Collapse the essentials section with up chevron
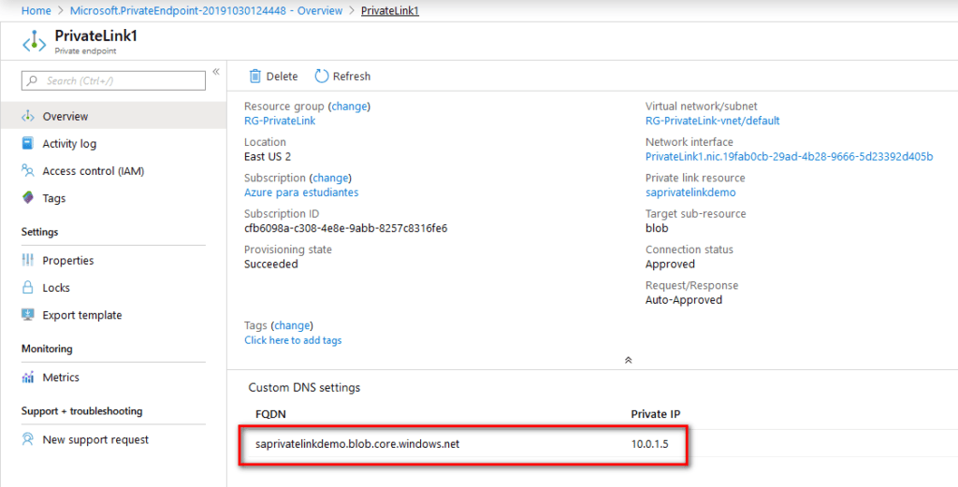 click(x=628, y=360)
